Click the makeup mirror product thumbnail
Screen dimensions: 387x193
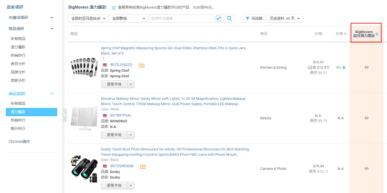coord(84,118)
